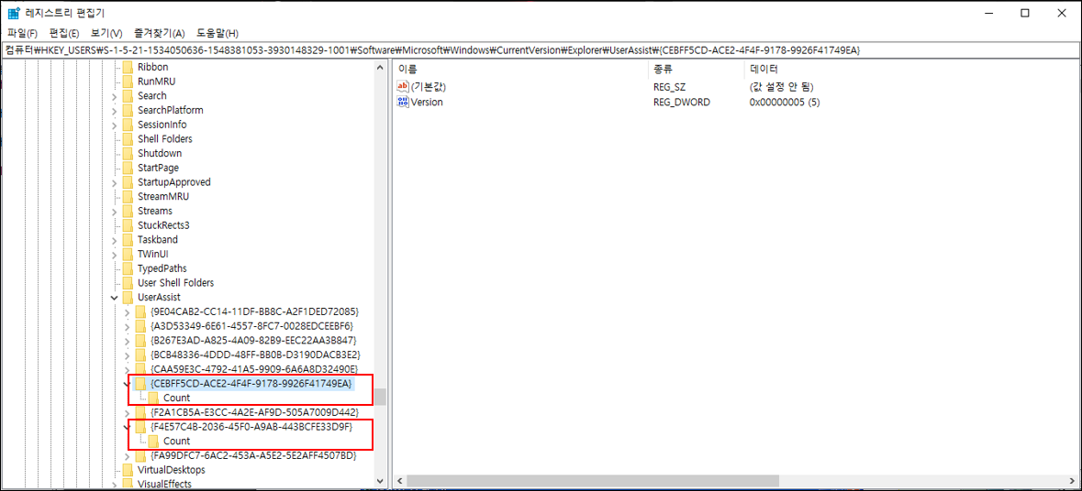Select the {F2A1CB5A-E3CC-4A2E-AF9D-505A7009D442} key
The image size is (1082, 491).
(x=254, y=412)
